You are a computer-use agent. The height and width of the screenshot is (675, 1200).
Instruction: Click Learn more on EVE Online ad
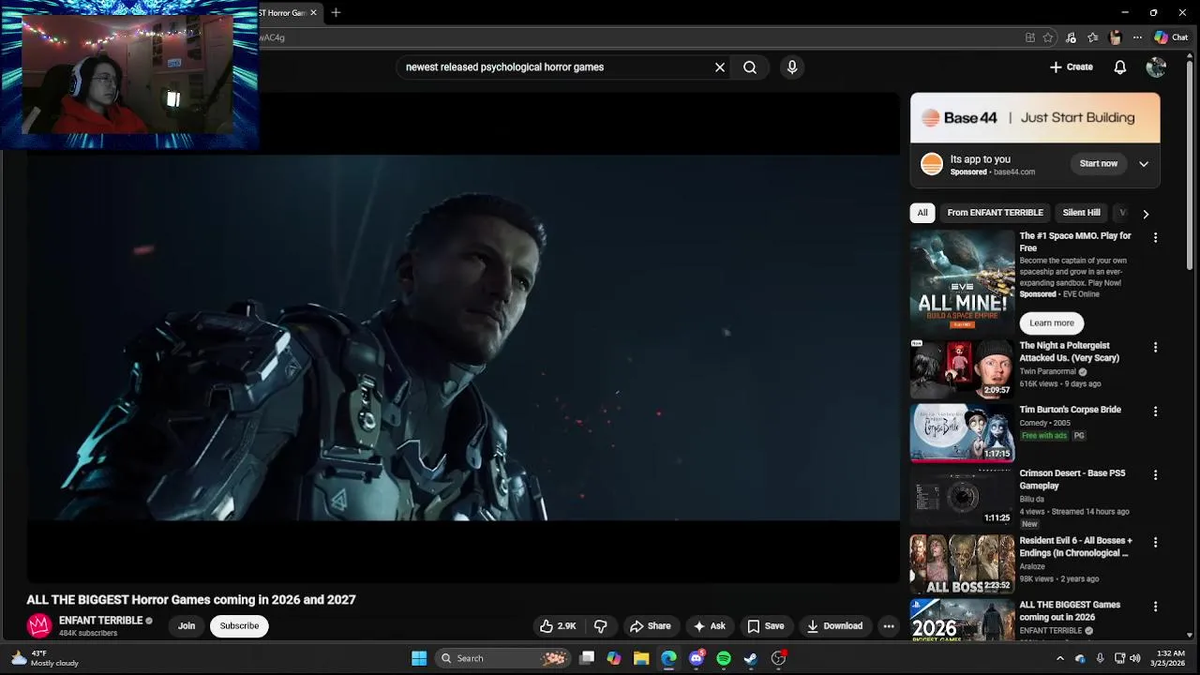pos(1052,323)
